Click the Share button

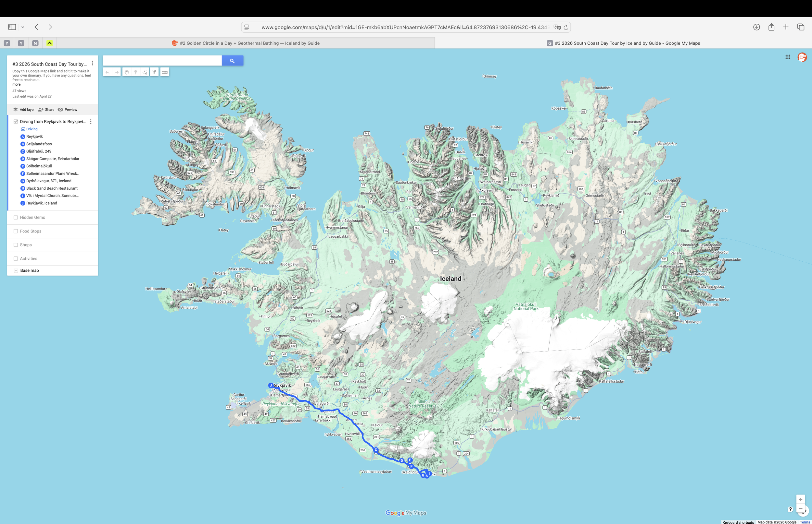[x=46, y=110]
